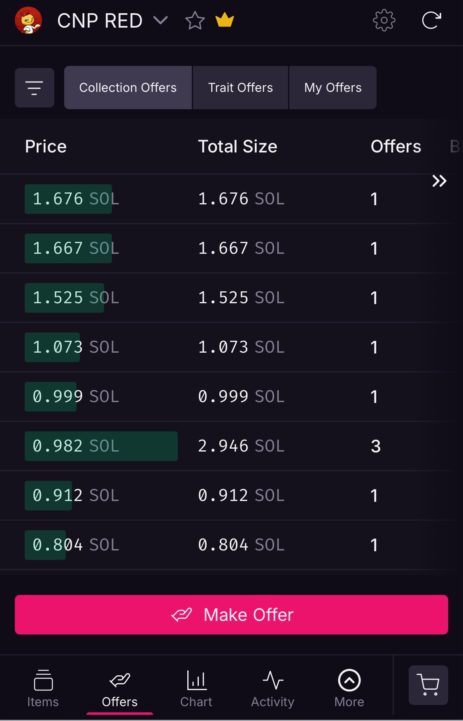
Task: Sort by the Price column header
Action: [46, 147]
